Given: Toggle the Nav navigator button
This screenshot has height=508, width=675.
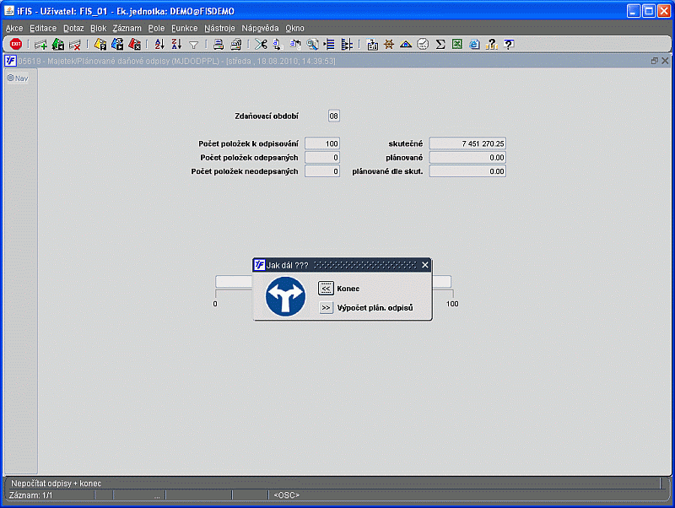Looking at the screenshot, I should [x=18, y=78].
